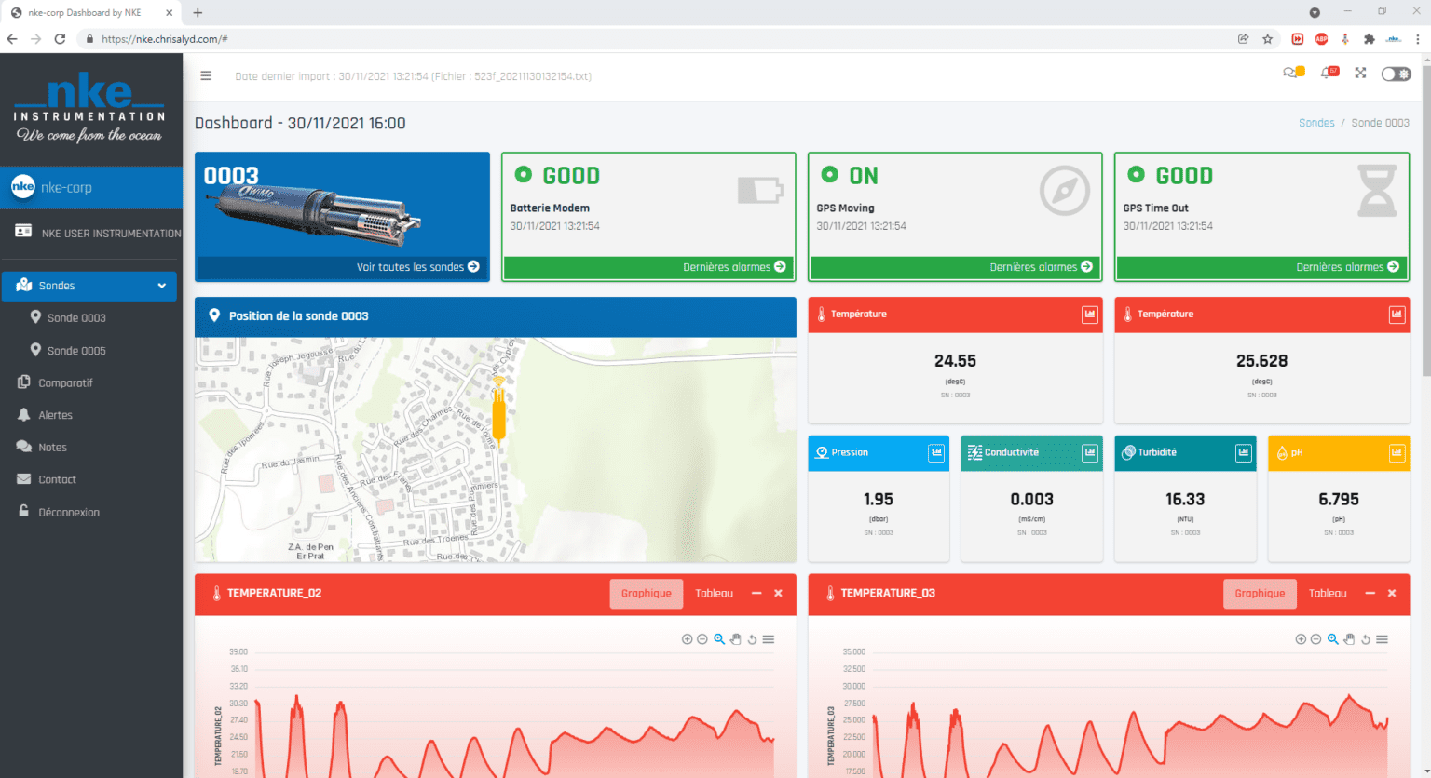Zoom out on TEMPERATURE_02 chart
Viewport: 1431px width, 778px height.
pyautogui.click(x=702, y=639)
